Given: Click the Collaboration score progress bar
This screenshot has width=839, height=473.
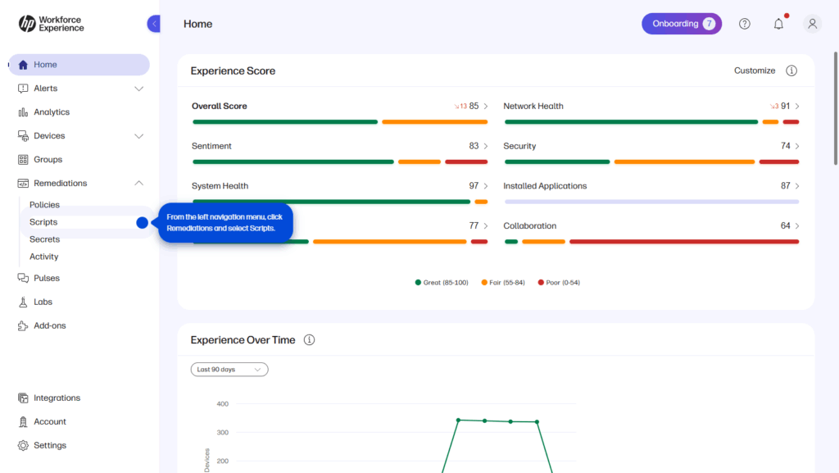Looking at the screenshot, I should point(651,242).
